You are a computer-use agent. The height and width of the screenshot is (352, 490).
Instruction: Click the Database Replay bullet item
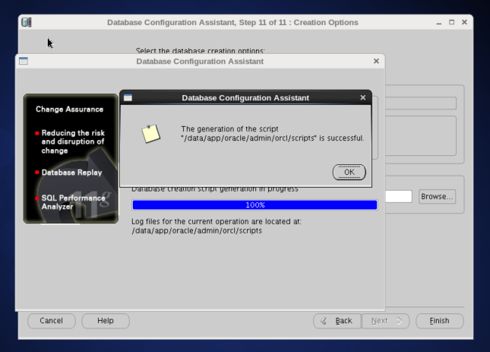pos(72,173)
